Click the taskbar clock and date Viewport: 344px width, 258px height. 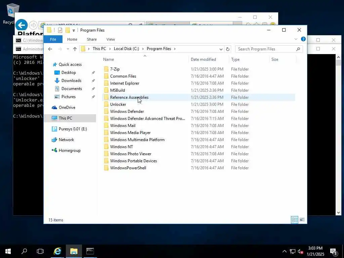point(315,251)
